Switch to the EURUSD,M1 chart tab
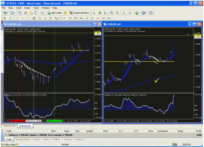Viewport: 204px width, 147px height. point(25,126)
